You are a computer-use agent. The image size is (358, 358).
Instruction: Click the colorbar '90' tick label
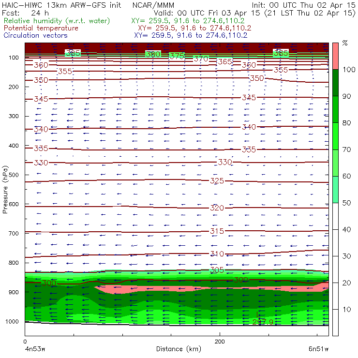(x=346, y=96)
